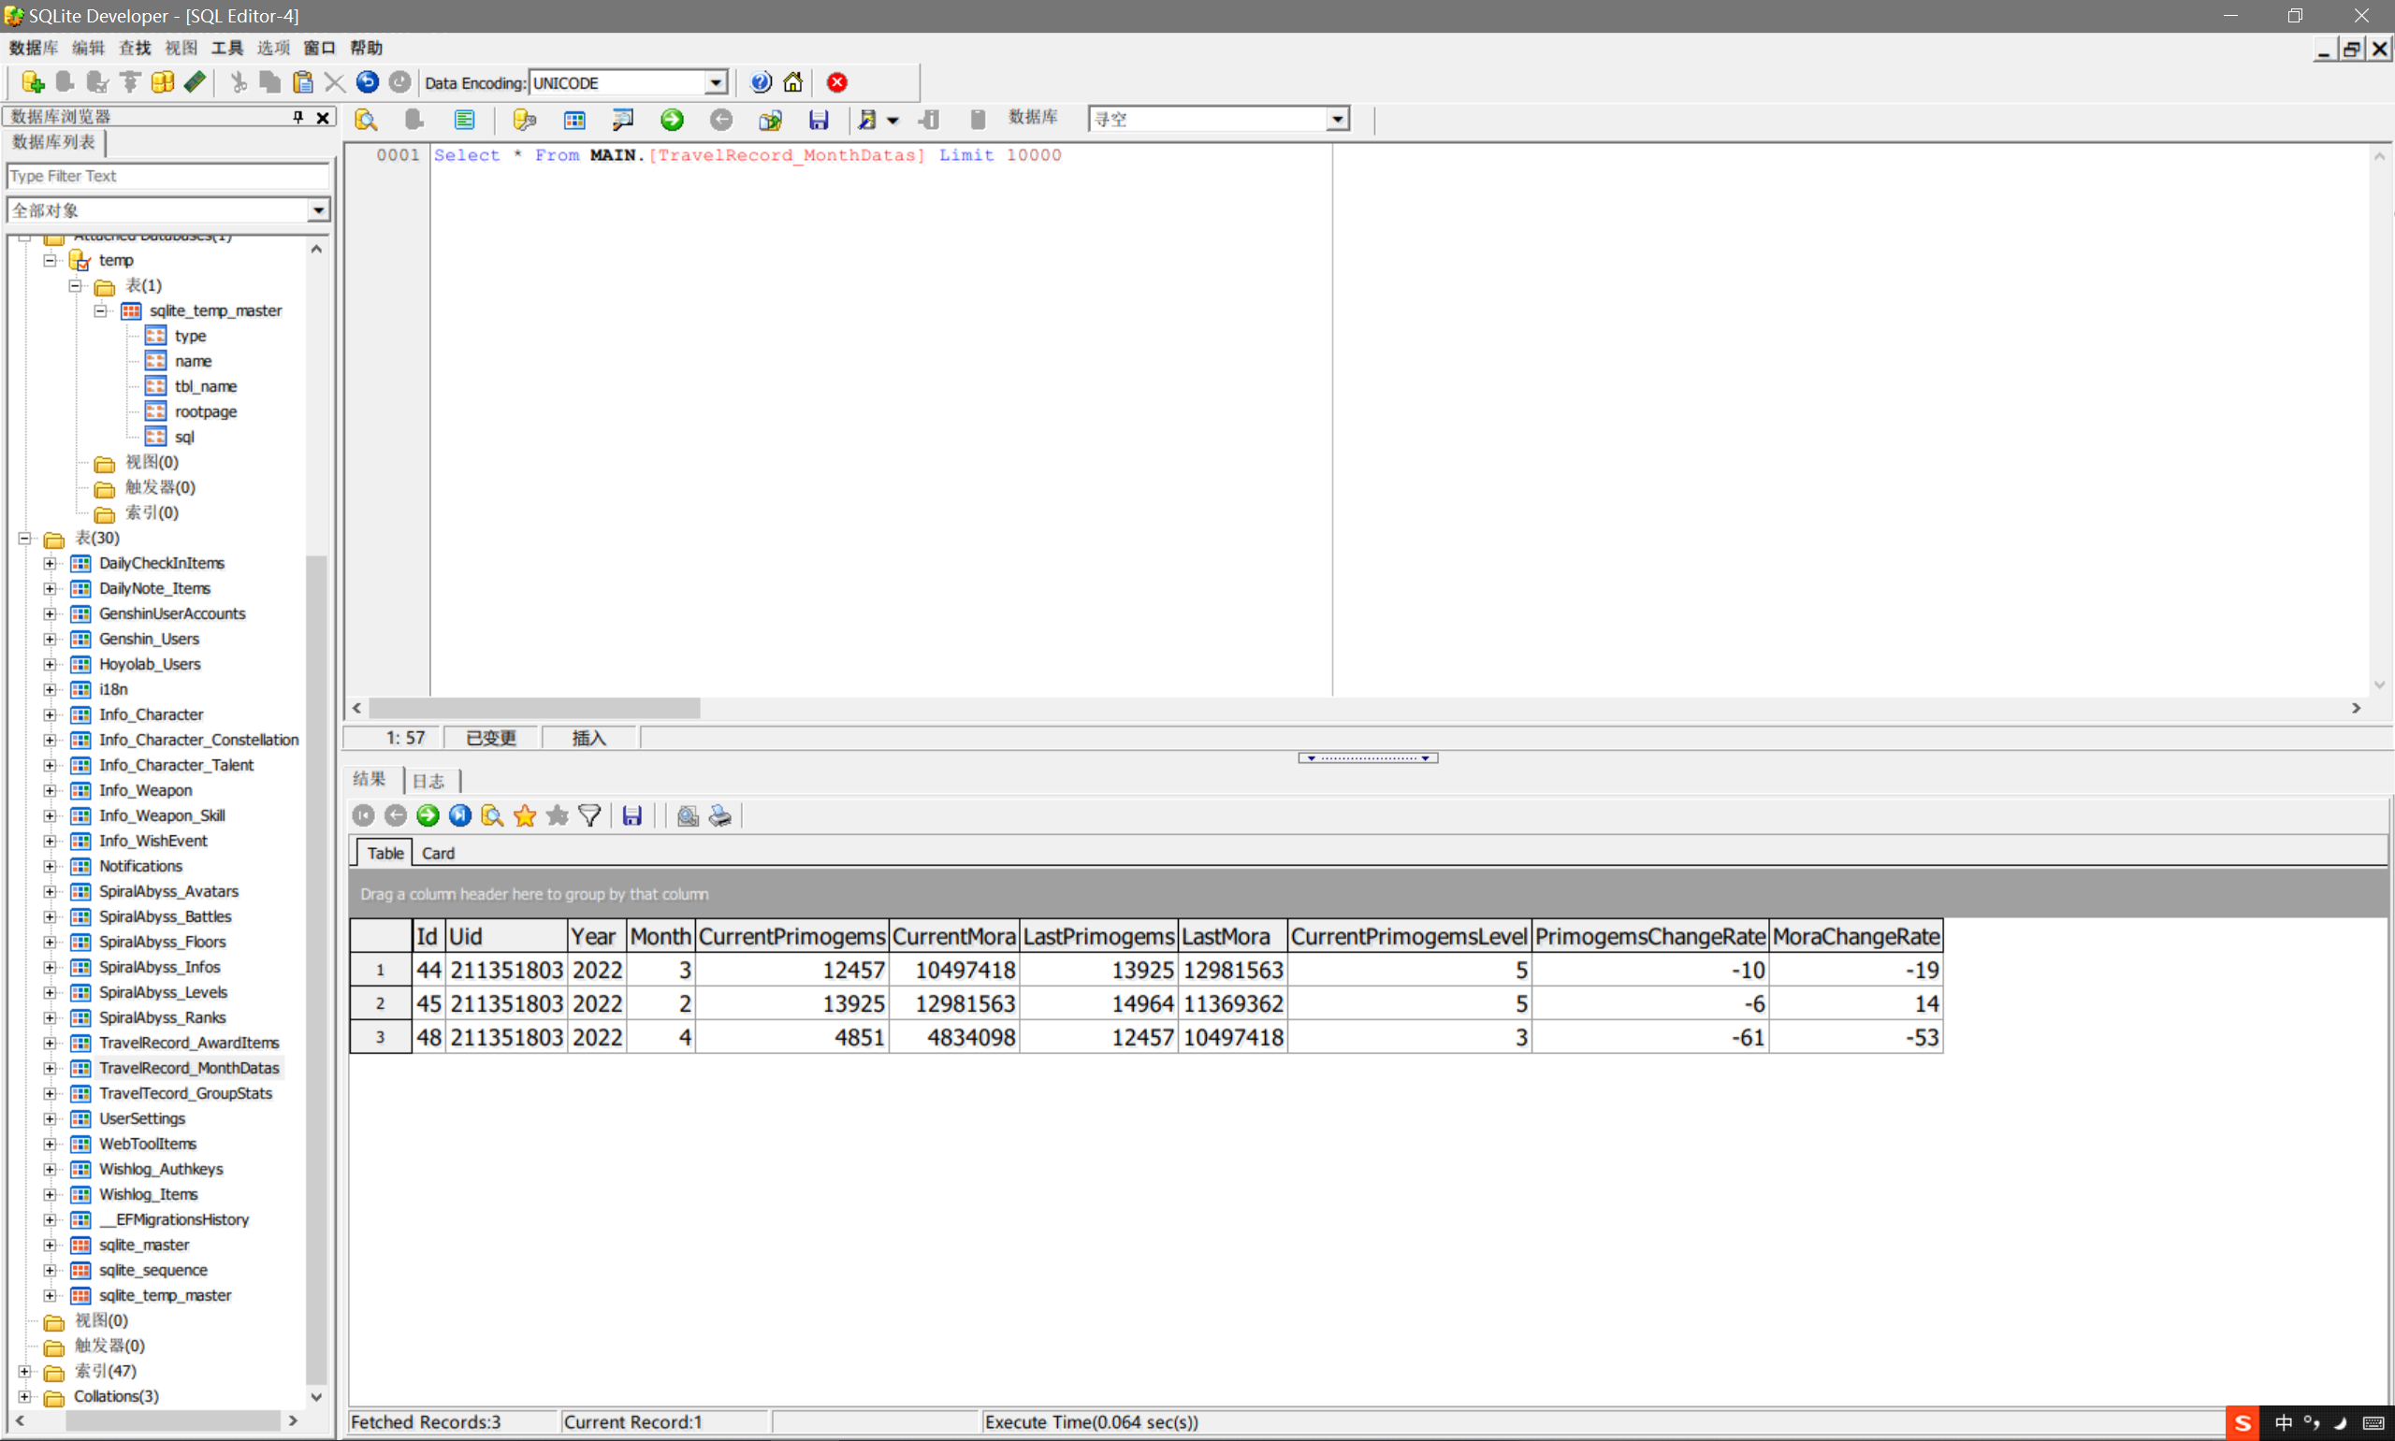2395x1441 pixels.
Task: Open the 全部对象 object filter dropdown
Action: pyautogui.click(x=317, y=209)
